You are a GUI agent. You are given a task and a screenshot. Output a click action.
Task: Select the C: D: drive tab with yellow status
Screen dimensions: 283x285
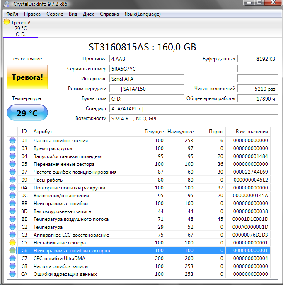pos(21,28)
